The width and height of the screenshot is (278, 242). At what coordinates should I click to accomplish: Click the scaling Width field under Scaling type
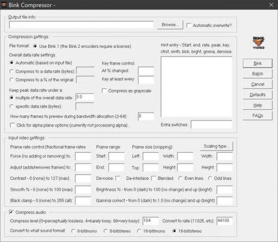(x=225, y=156)
